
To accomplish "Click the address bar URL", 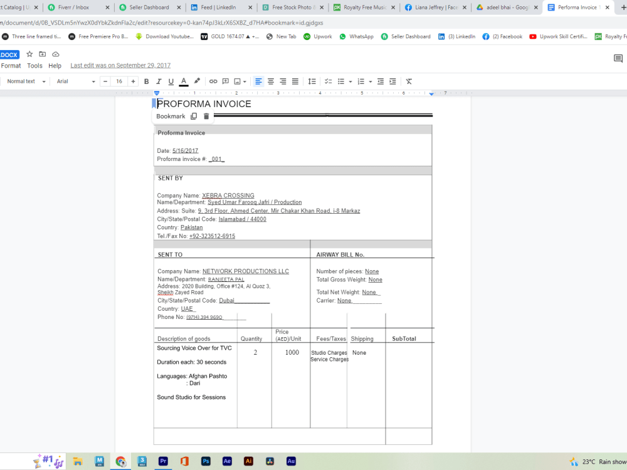I will (x=162, y=23).
